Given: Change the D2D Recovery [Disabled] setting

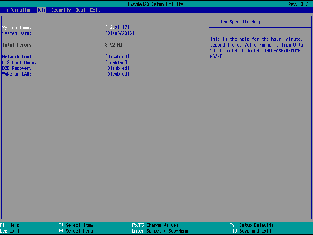Looking at the screenshot, I should click(117, 68).
